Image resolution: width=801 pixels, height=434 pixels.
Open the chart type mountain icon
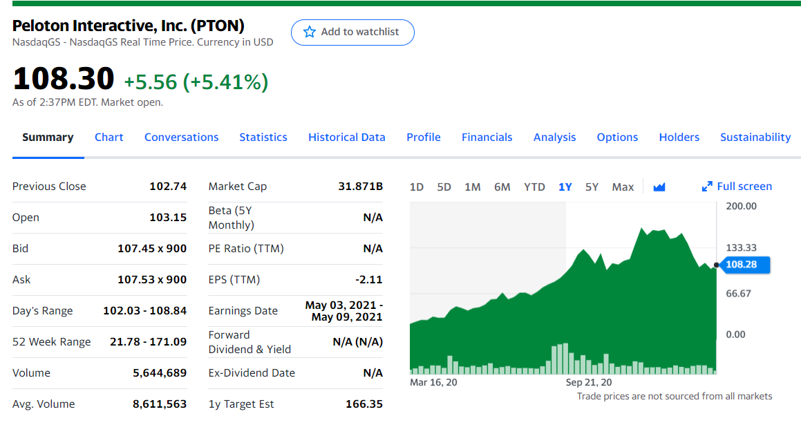659,187
